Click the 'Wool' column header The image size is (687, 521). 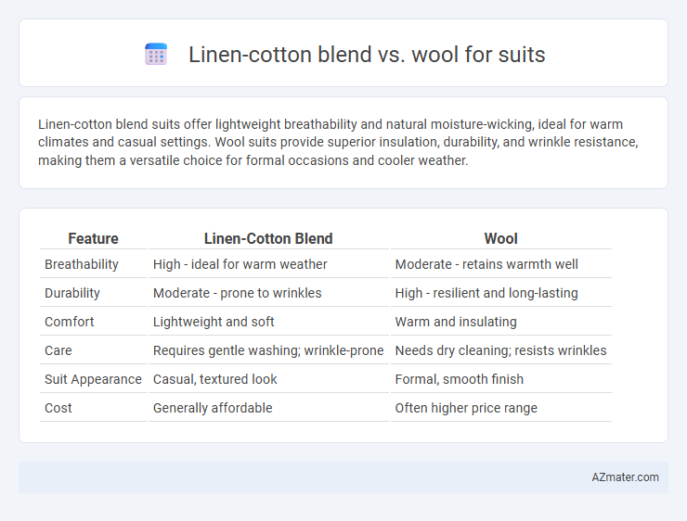[x=500, y=238]
